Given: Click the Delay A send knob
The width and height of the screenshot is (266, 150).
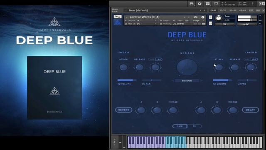Looking at the screenshot, I should click(201, 110).
